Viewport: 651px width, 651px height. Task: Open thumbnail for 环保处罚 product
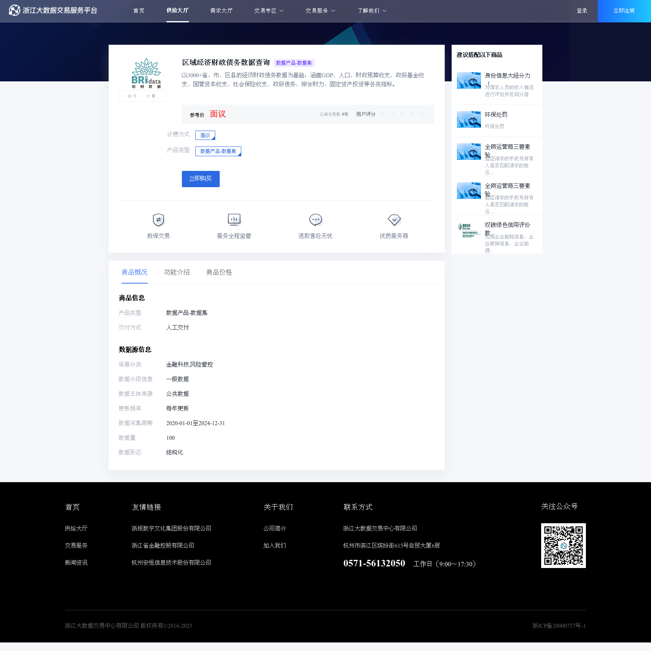tap(469, 120)
